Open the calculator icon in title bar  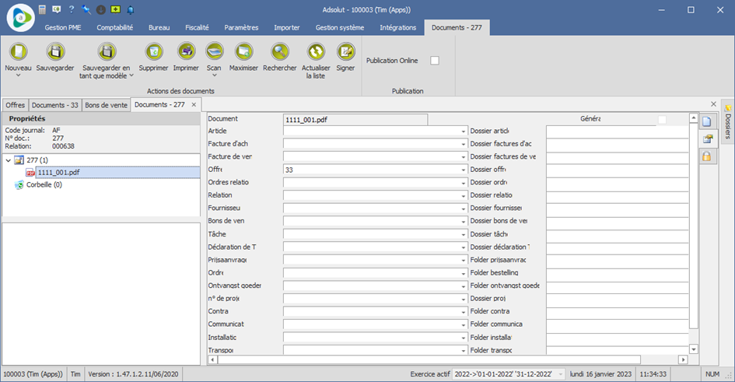coord(42,9)
